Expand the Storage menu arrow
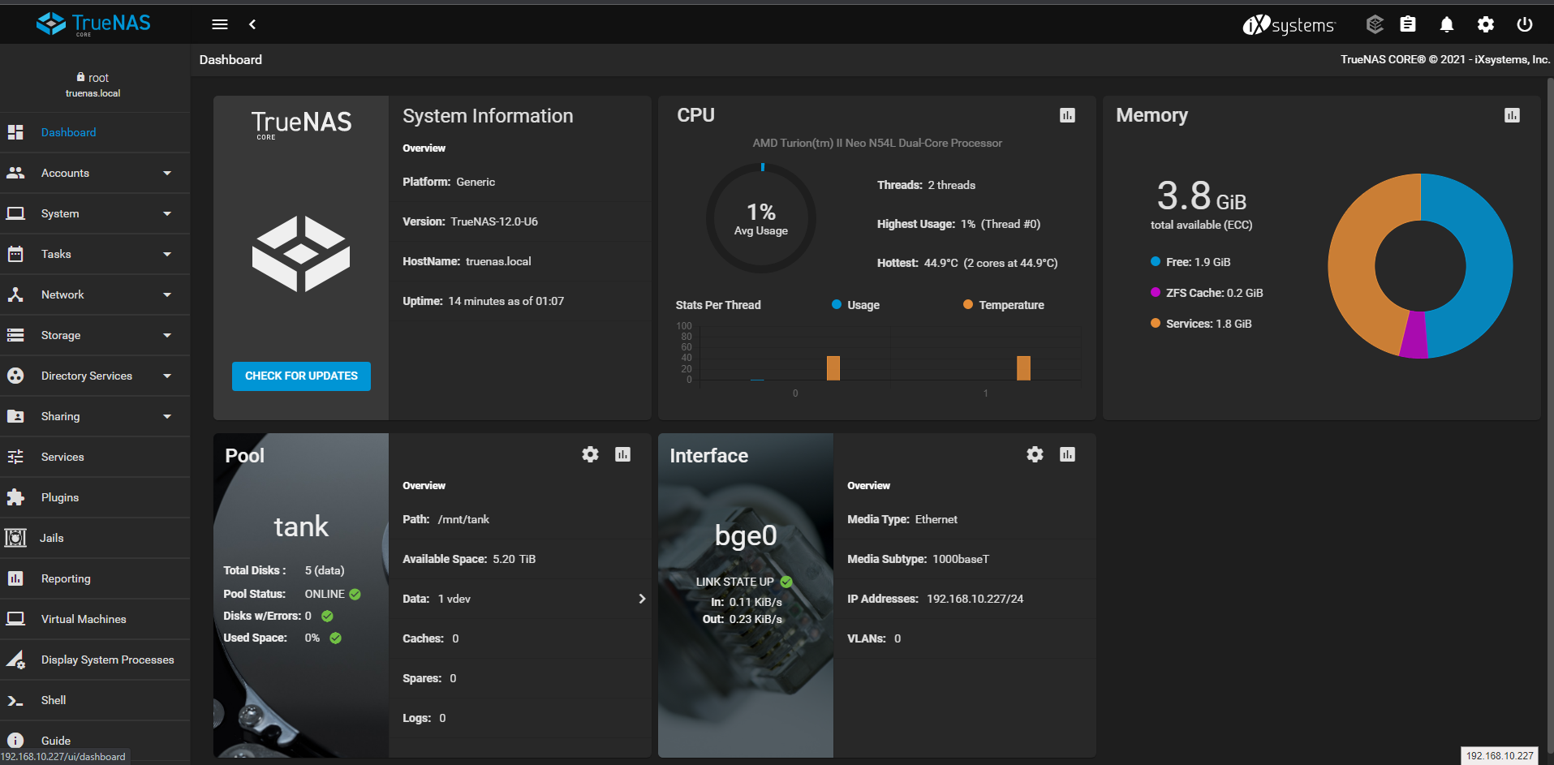Viewport: 1554px width, 765px height. click(x=167, y=335)
